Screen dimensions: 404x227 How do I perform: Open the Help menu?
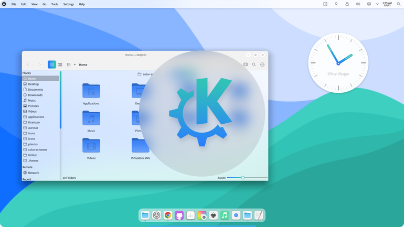tap(82, 4)
